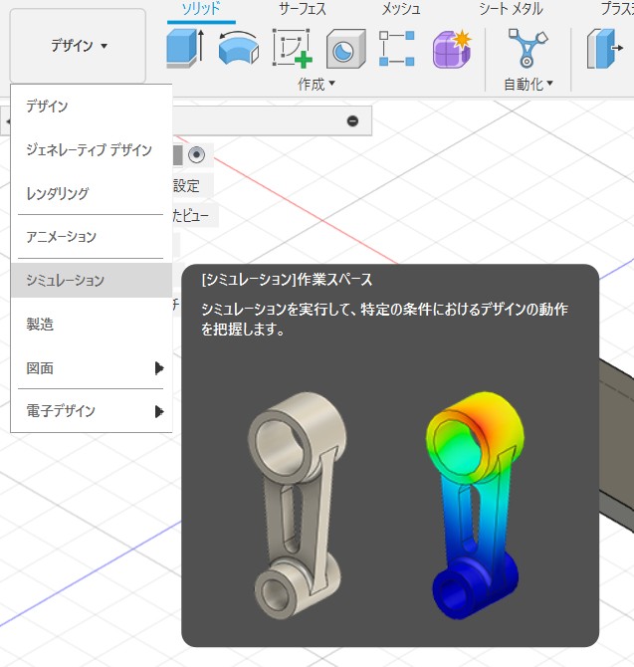Expand the 作成 dropdown menu
634x667 pixels.
pos(317,85)
